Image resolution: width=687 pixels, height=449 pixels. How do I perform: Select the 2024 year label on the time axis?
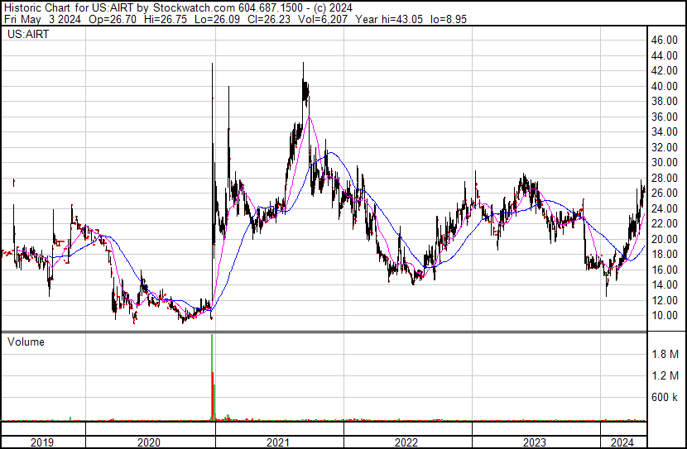point(622,442)
